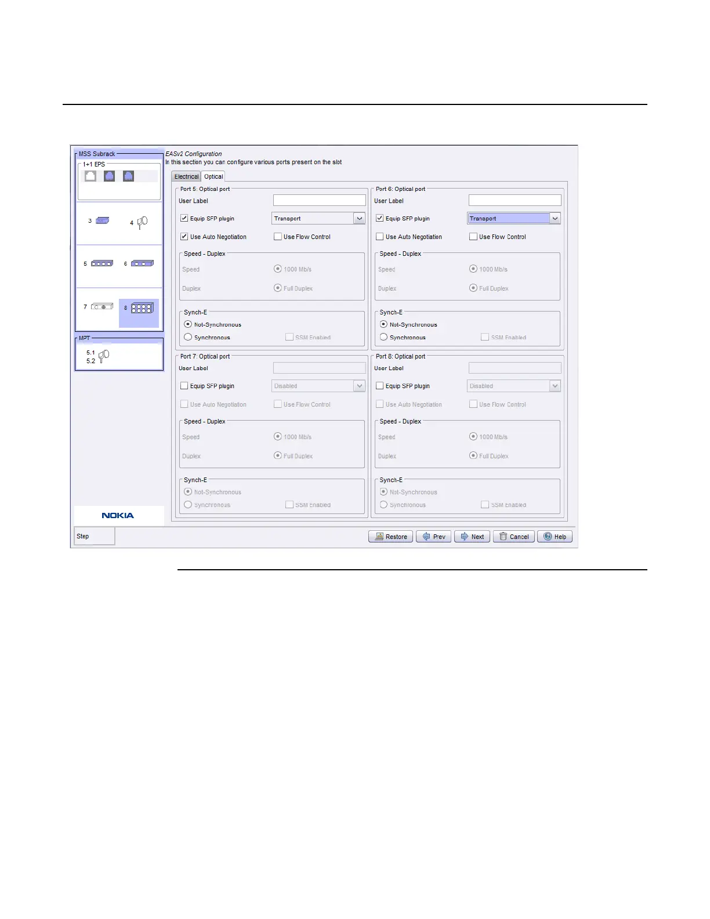Select slot 5 module icon
The width and height of the screenshot is (710, 919).
[x=102, y=263]
